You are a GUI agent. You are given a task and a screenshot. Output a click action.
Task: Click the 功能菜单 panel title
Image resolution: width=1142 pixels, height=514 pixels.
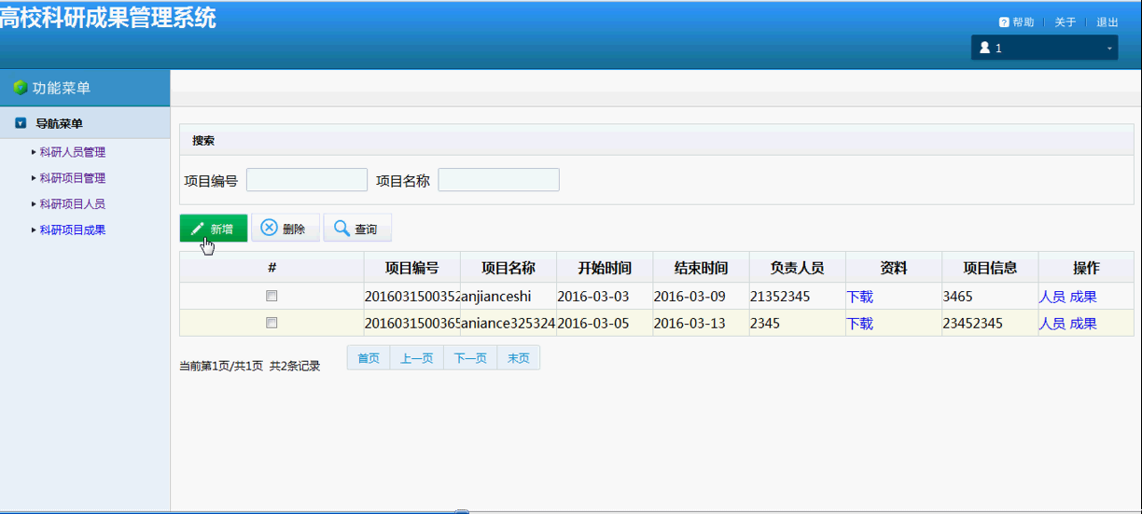point(62,88)
